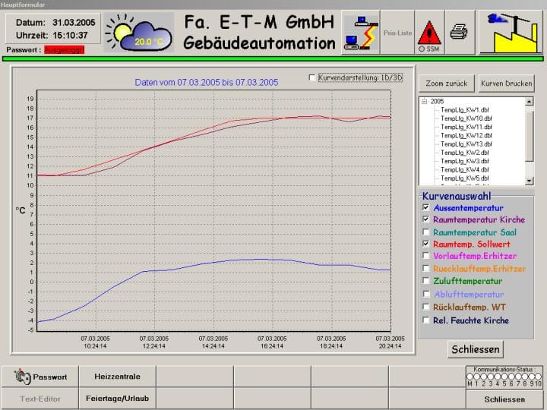
Task: Open the Feiertage/Urlaub menu button
Action: 117,398
